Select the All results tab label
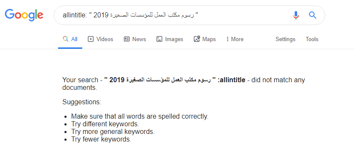354x164 pixels. (74, 39)
